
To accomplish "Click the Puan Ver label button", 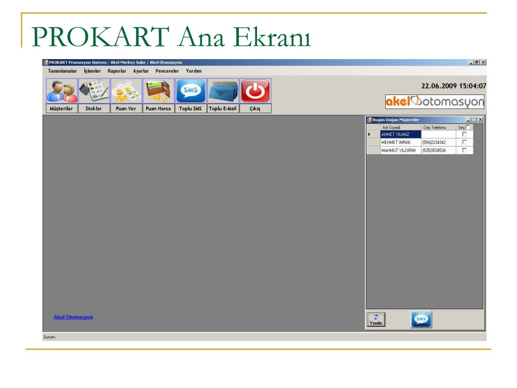I will (x=126, y=109).
